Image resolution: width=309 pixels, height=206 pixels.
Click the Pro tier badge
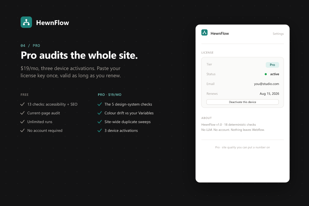[272, 65]
